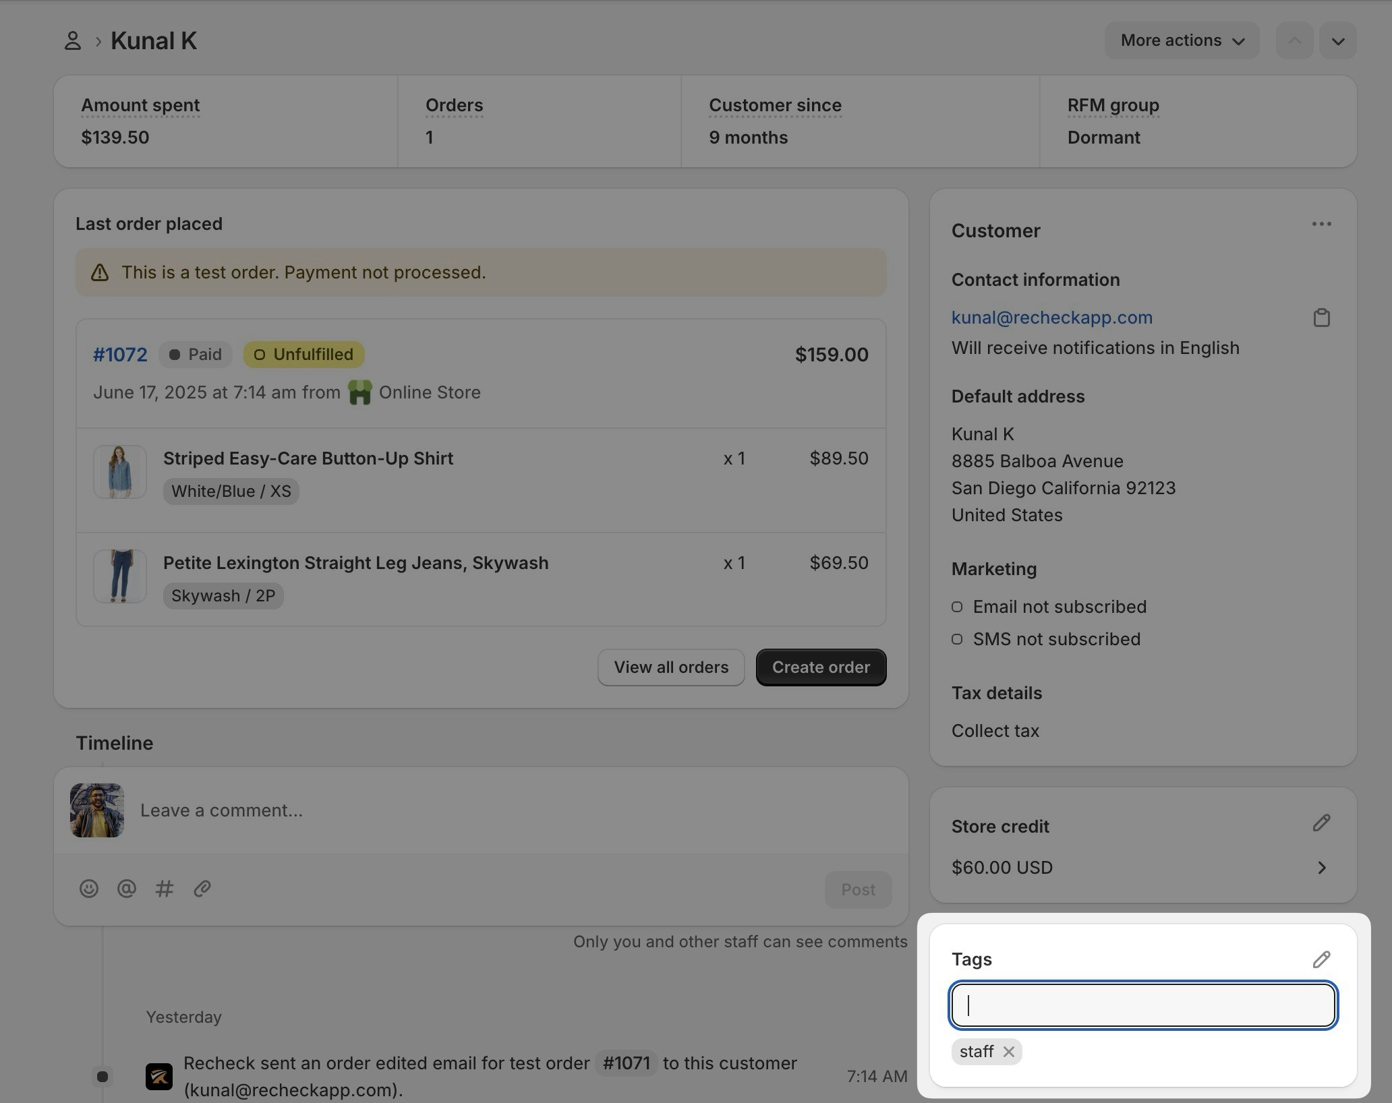This screenshot has width=1392, height=1103.
Task: Toggle the Email not subscribed status
Action: pyautogui.click(x=956, y=607)
